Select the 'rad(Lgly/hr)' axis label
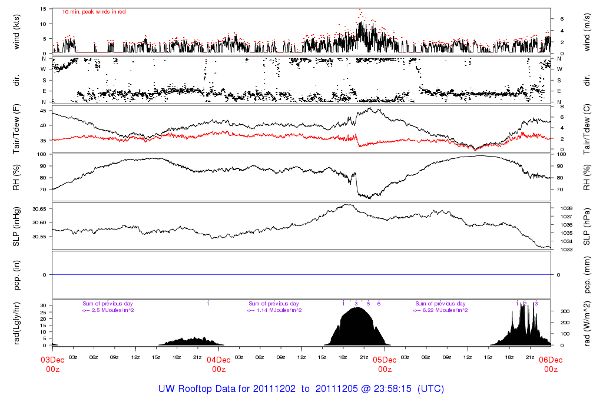The height and width of the screenshot is (412, 603). pyautogui.click(x=16, y=323)
